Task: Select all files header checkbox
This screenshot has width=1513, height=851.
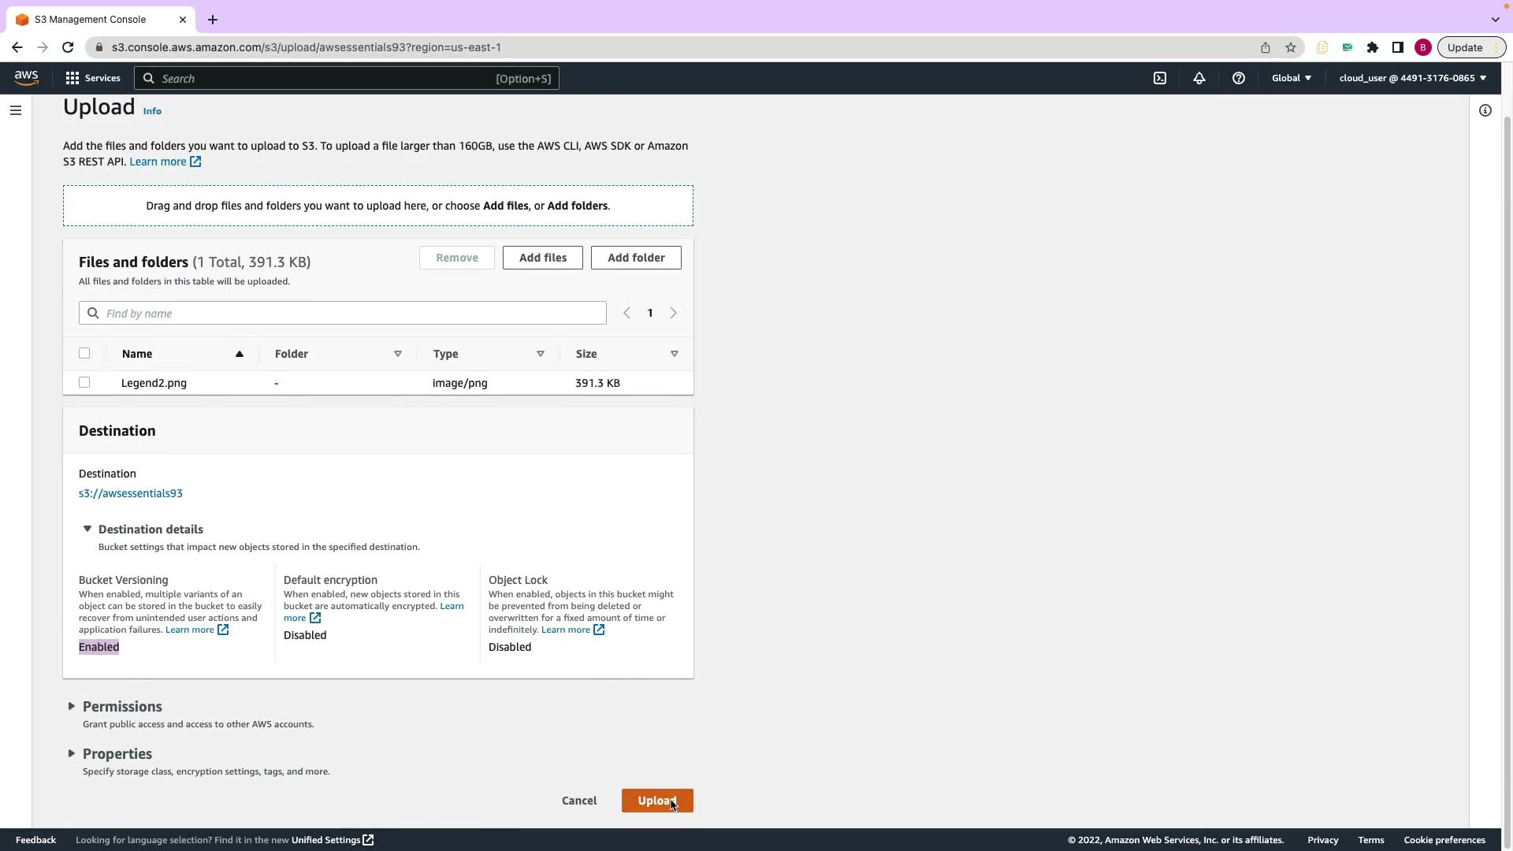Action: pos(84,353)
